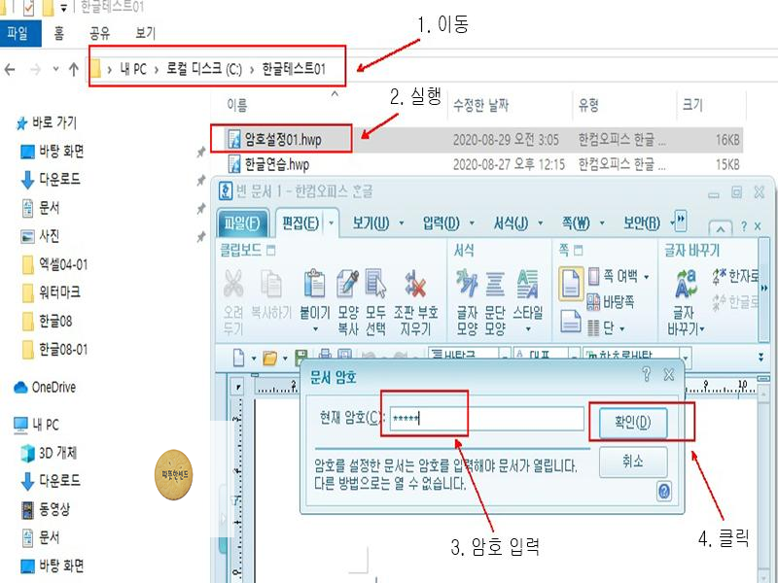Switch to the Explorer 공유 tab

pyautogui.click(x=99, y=34)
